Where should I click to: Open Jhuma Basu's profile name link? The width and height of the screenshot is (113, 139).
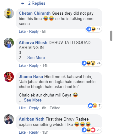pyautogui.click(x=31, y=77)
